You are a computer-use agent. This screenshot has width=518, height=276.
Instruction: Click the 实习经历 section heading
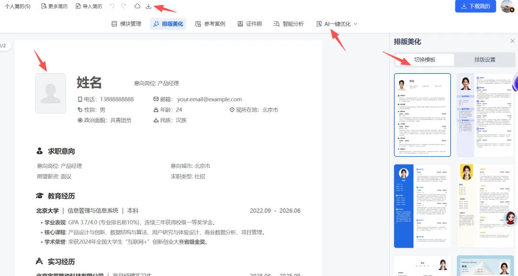(x=56, y=262)
